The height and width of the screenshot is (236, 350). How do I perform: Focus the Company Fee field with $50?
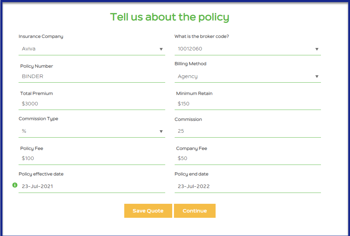pyautogui.click(x=247, y=159)
